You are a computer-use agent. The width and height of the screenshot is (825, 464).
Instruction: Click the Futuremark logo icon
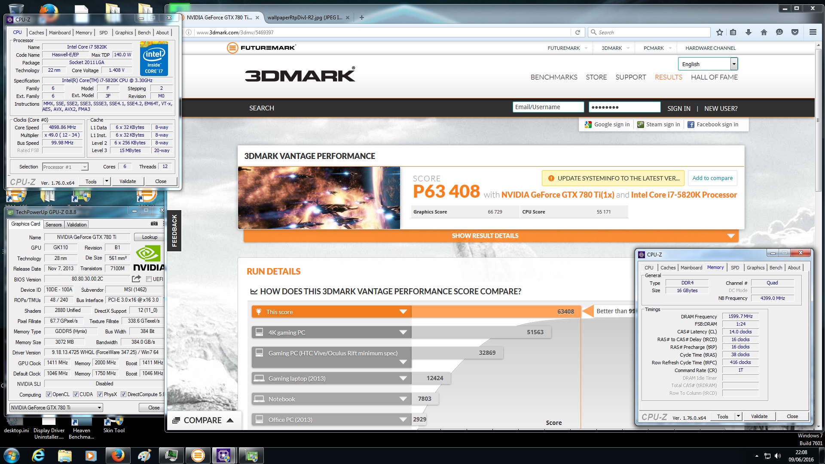click(x=232, y=48)
